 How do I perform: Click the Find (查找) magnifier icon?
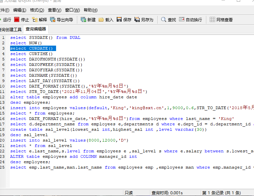(x=163, y=20)
